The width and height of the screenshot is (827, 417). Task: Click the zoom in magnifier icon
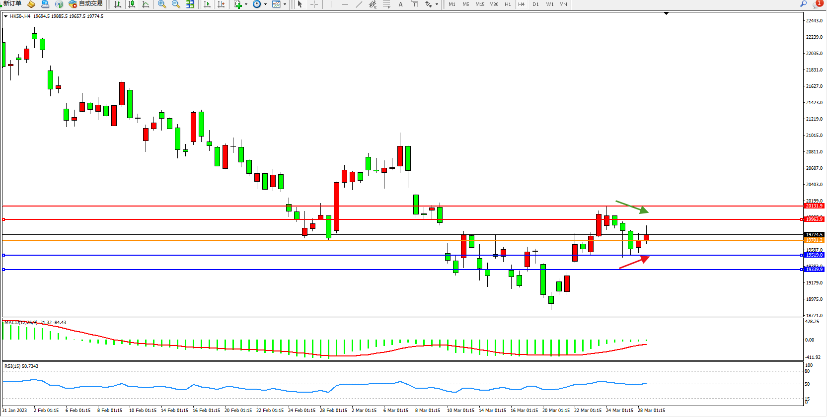(x=162, y=4)
